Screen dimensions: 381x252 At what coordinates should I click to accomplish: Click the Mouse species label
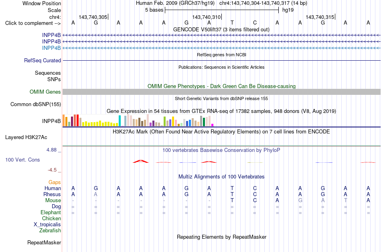pyautogui.click(x=53, y=201)
